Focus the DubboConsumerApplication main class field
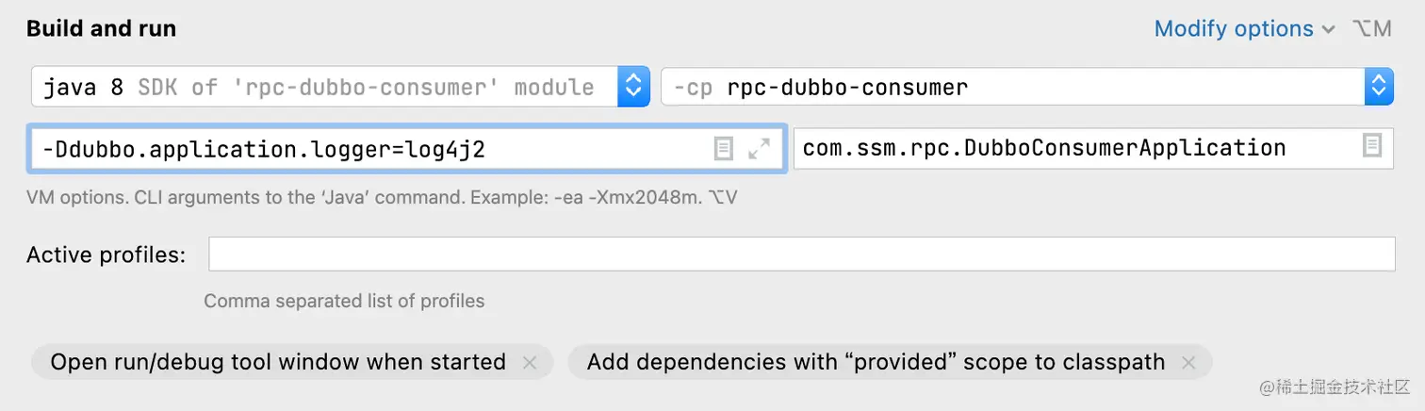The height and width of the screenshot is (411, 1425). (x=1093, y=148)
